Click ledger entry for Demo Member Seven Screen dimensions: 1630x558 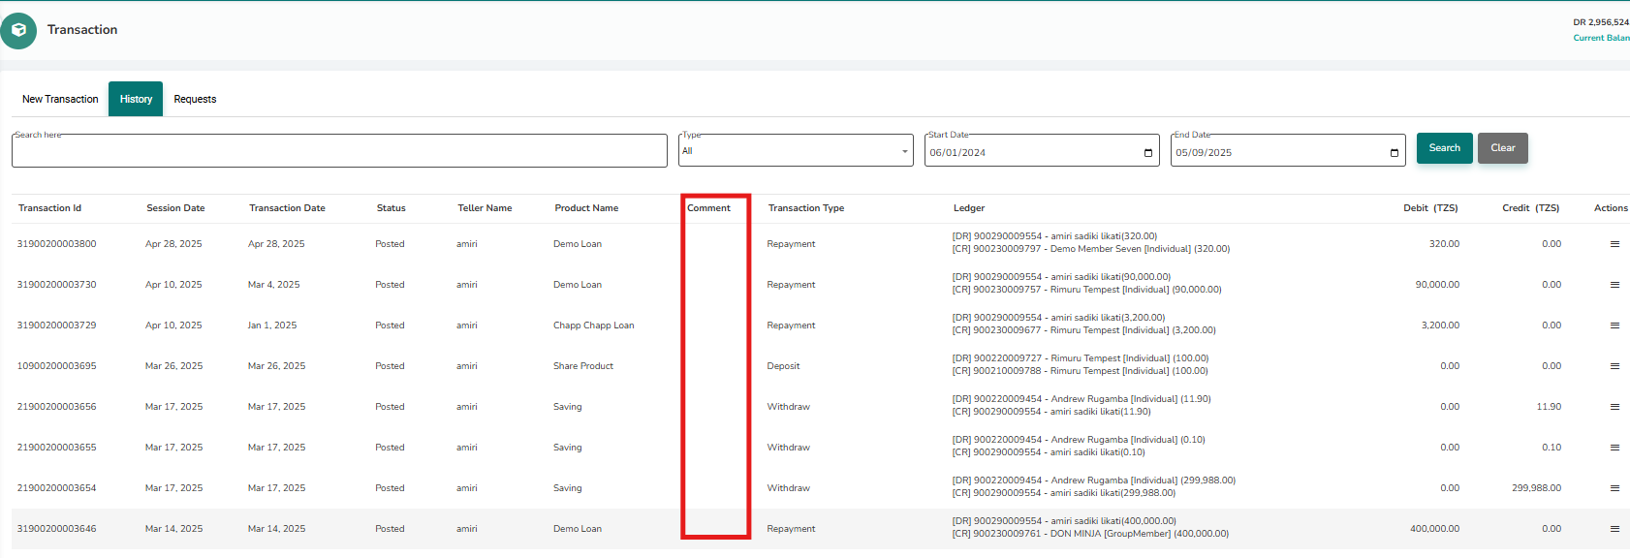point(1091,249)
